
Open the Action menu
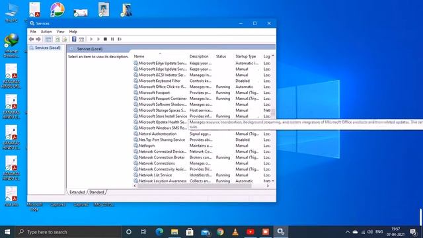[x=46, y=32]
